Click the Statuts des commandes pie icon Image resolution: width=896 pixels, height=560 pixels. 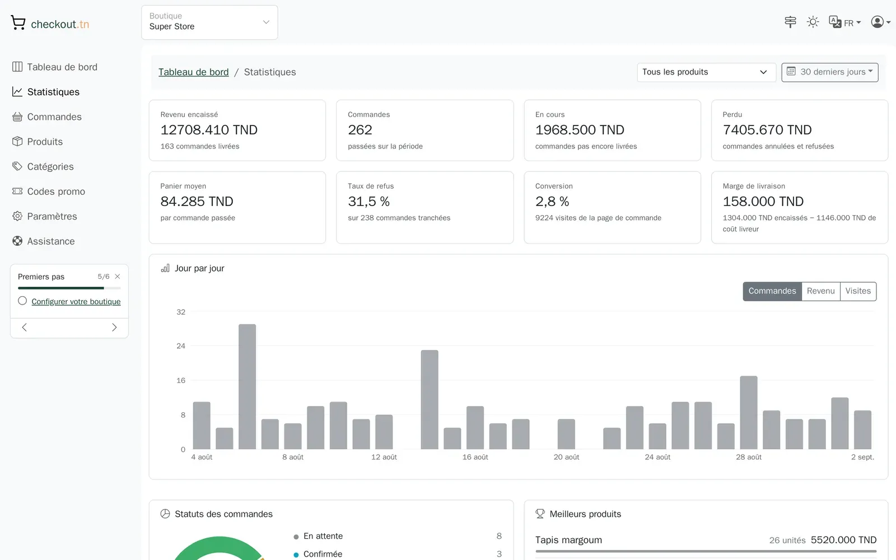tap(165, 514)
